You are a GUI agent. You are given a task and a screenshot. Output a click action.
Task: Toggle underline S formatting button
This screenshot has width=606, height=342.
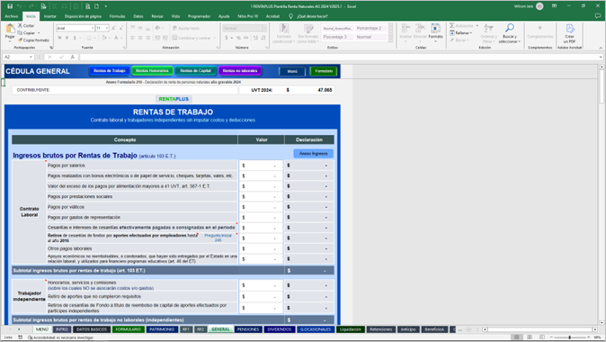(x=75, y=38)
